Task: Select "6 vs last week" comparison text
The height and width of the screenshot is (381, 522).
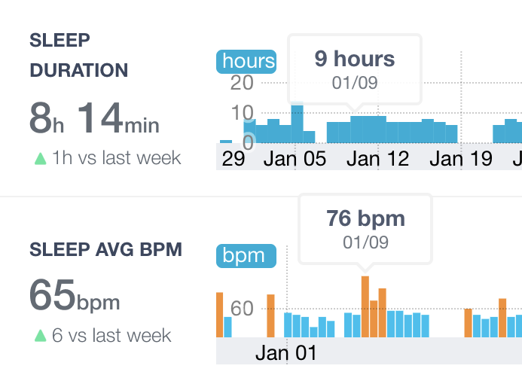Action: coord(111,336)
